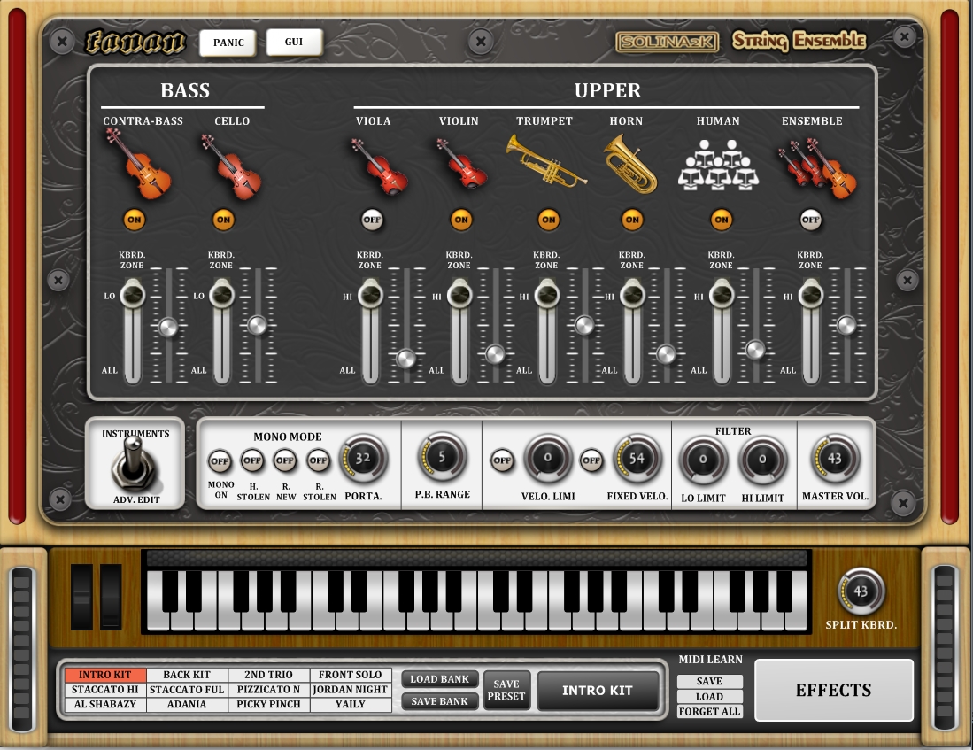Click the Cello keyboard zone slider handle
Screen dimensions: 973x750
click(x=221, y=294)
